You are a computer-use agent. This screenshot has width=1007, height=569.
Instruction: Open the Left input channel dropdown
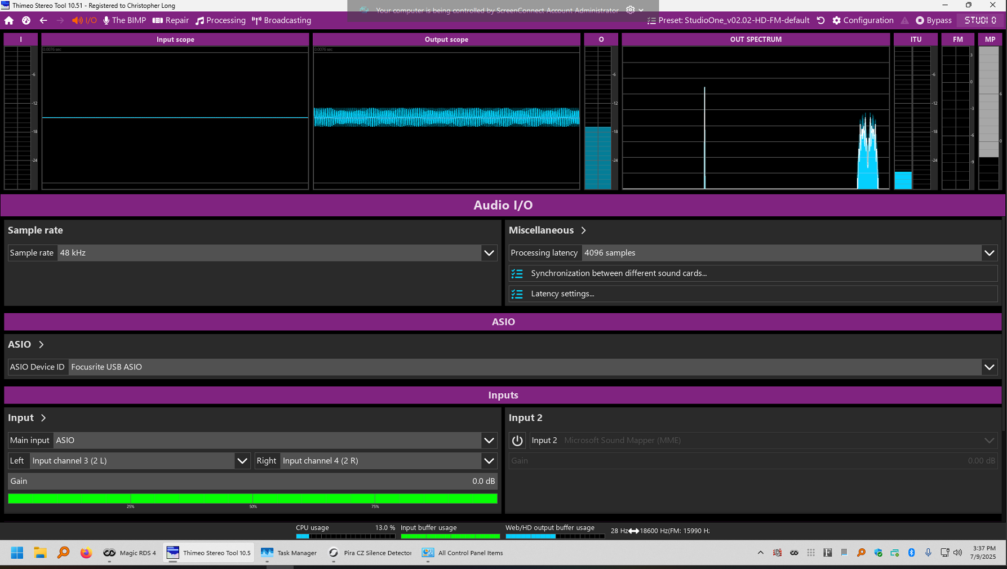click(242, 461)
